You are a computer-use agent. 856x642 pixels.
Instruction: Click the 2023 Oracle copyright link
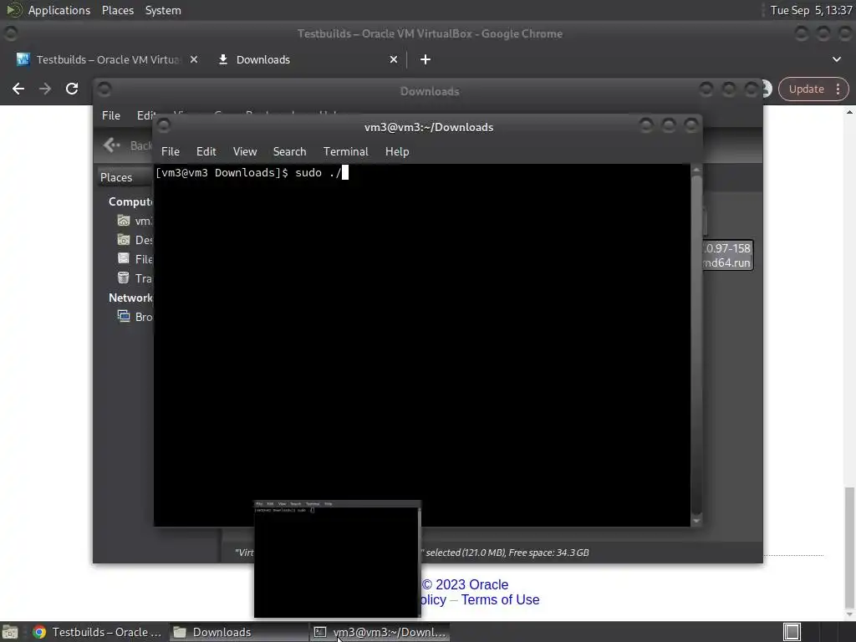click(x=465, y=584)
